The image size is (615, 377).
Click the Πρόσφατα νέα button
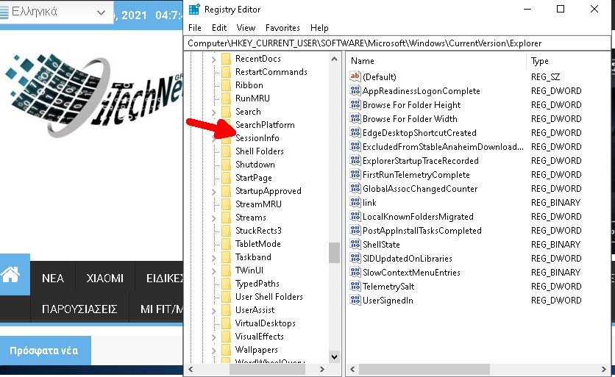point(44,351)
